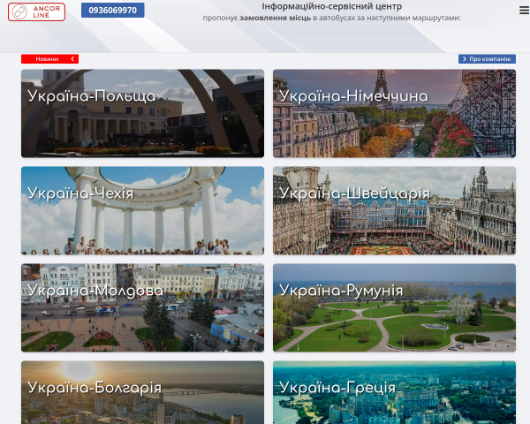Screen dimensions: 530x424
Task: Open the Україна-Польща route card
Action: point(142,113)
